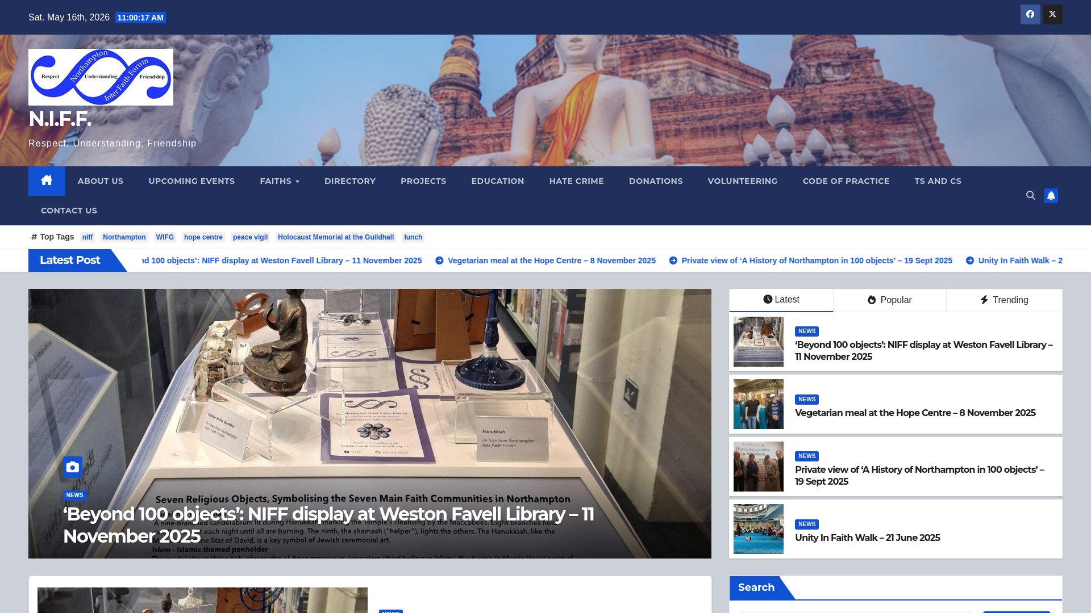Click thumbnail of Beyond 100 objects sidebar post
The width and height of the screenshot is (1091, 613).
coord(759,342)
